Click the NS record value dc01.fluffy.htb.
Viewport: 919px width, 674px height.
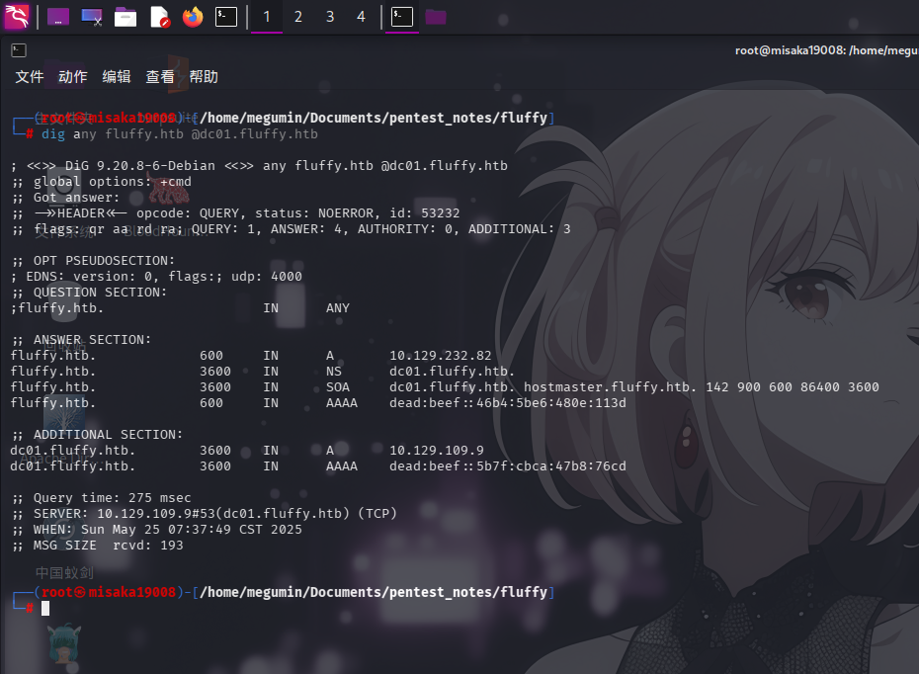tap(452, 372)
